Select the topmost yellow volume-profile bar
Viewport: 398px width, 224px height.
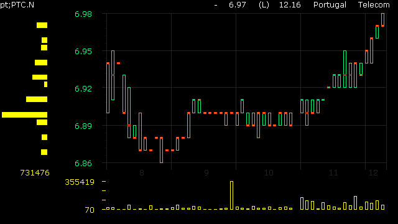[x=42, y=25]
